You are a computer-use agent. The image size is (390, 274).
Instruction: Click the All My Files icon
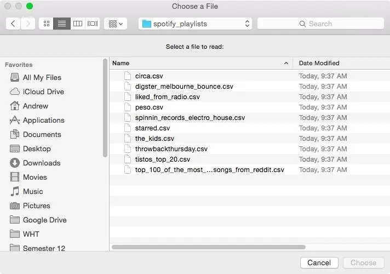click(x=15, y=77)
